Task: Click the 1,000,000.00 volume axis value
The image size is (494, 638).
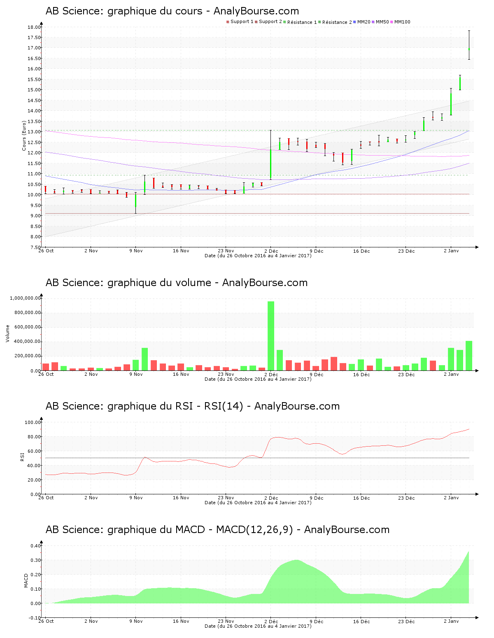Action: [25, 298]
